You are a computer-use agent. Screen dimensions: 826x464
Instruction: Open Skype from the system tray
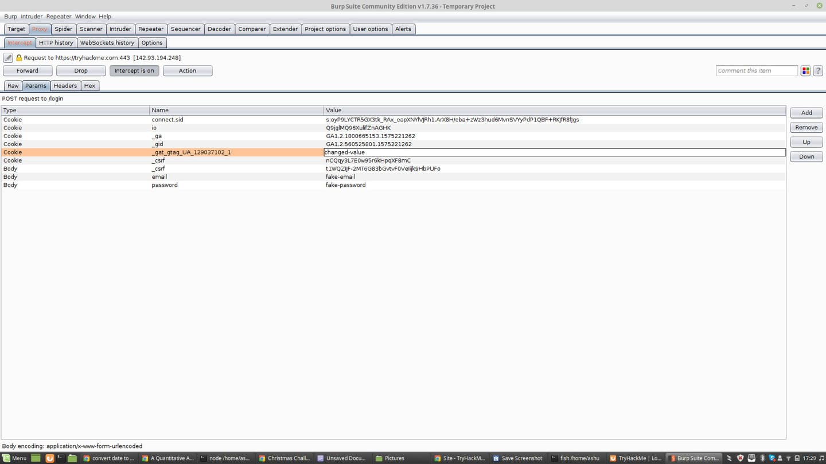tap(771, 458)
